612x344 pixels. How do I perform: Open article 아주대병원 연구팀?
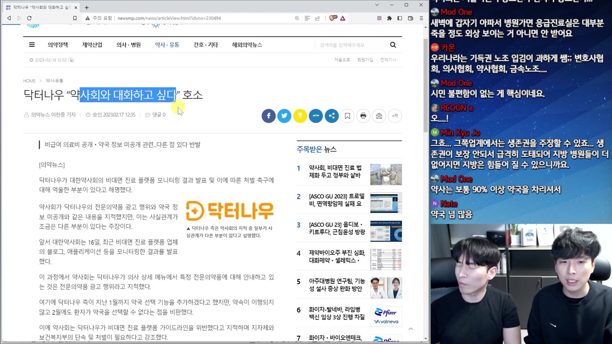(x=337, y=285)
